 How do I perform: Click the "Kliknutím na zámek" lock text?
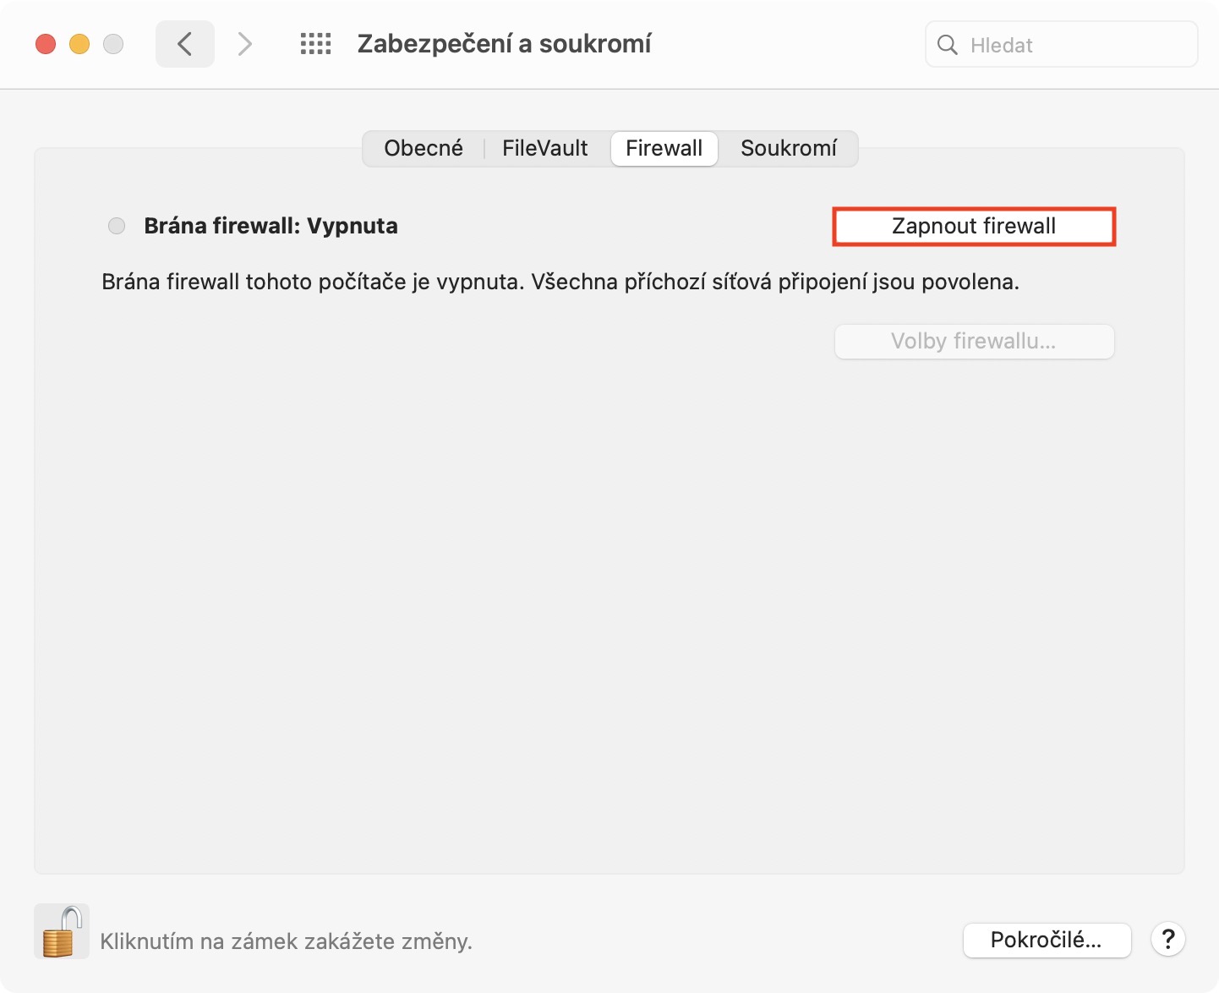pyautogui.click(x=286, y=941)
